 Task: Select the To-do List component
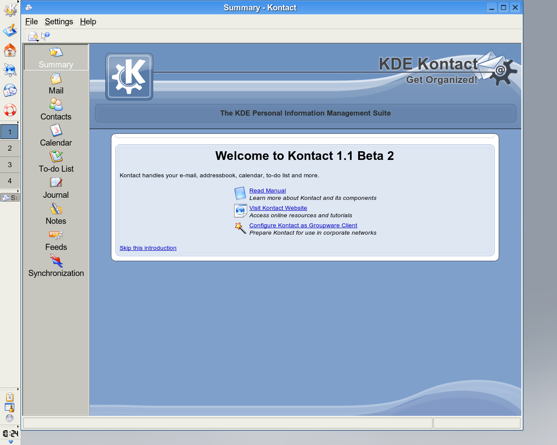(56, 162)
